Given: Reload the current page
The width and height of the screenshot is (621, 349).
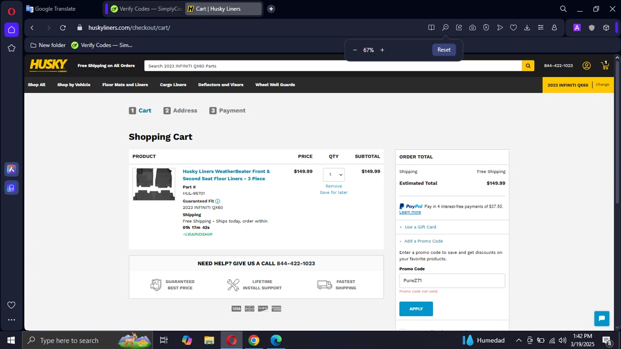Looking at the screenshot, I should (63, 28).
